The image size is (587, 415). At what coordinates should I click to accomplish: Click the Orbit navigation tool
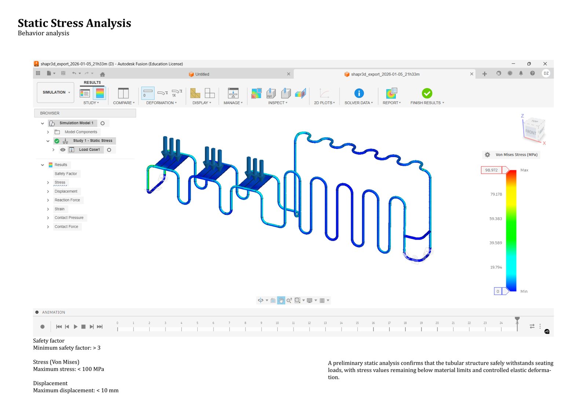(260, 300)
